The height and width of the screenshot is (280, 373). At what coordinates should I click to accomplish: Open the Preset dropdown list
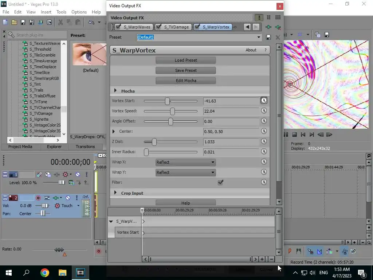point(259,38)
